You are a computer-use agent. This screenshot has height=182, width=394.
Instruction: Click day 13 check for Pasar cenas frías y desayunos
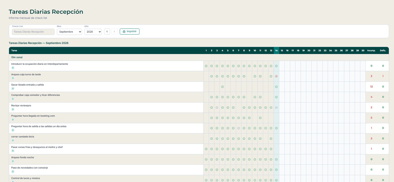[x=271, y=149]
